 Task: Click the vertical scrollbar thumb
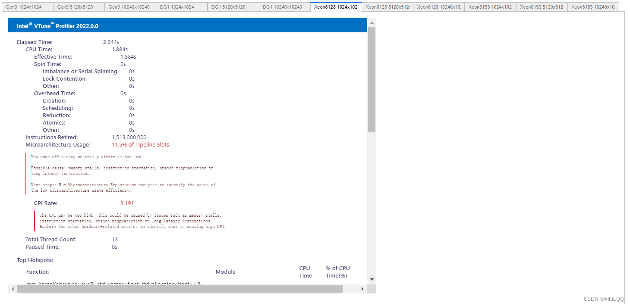(372, 79)
